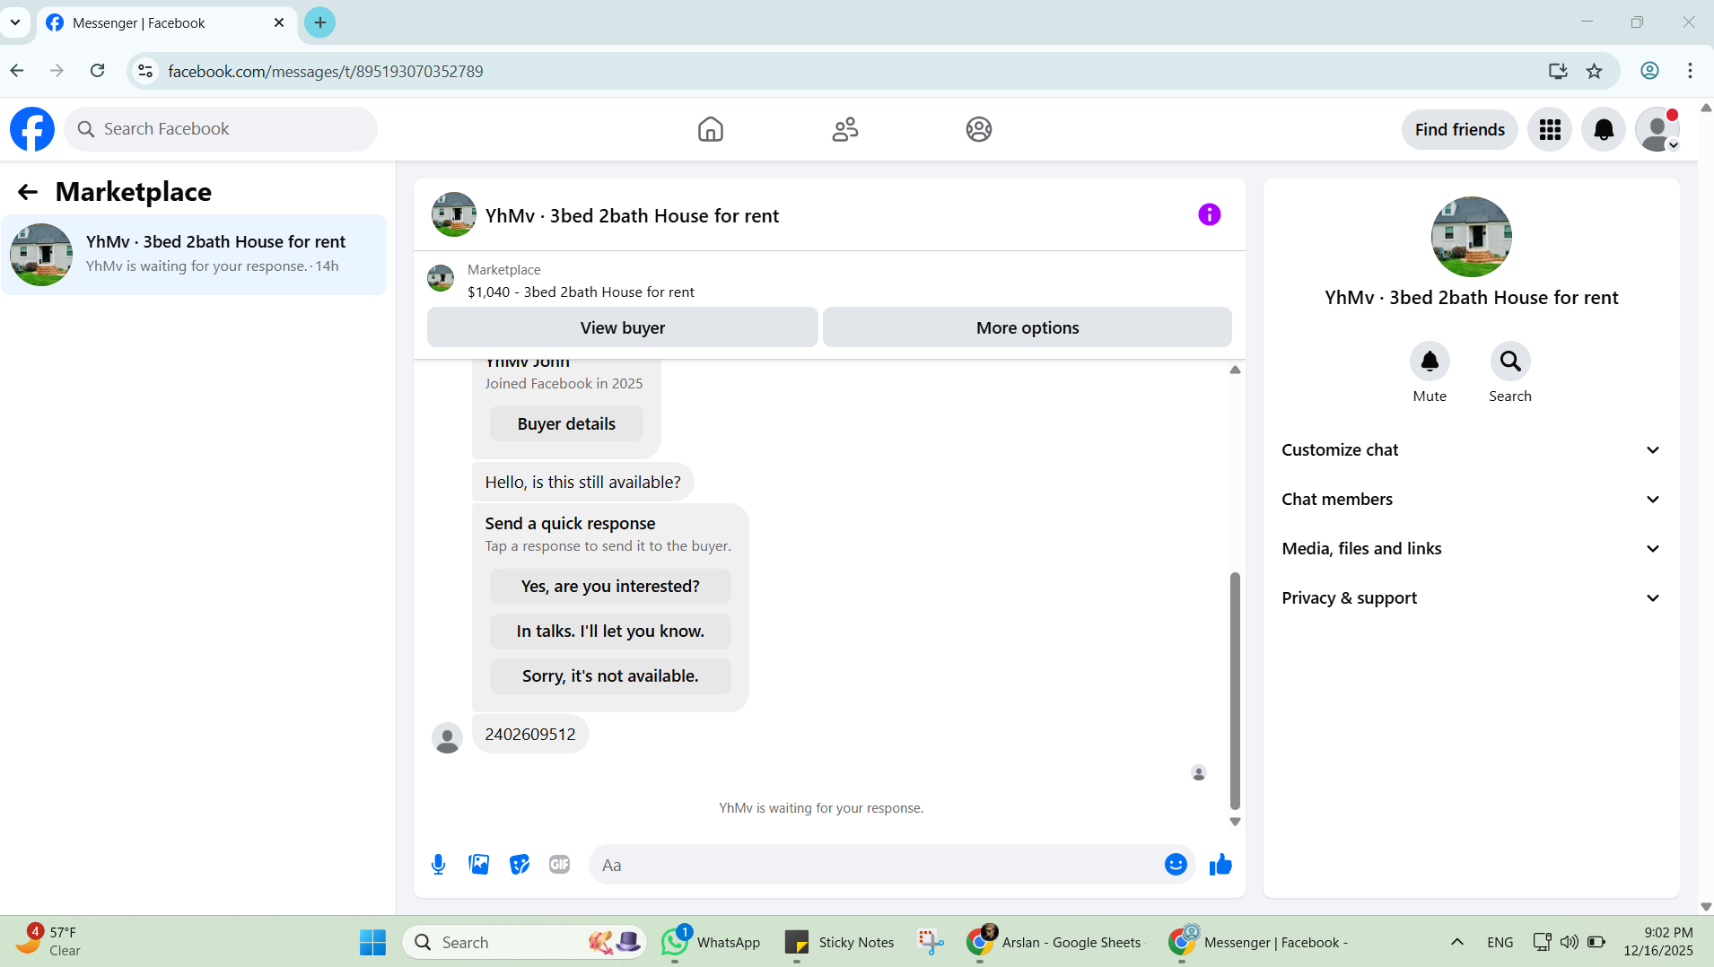
Task: Click the View buyer button
Action: [622, 327]
